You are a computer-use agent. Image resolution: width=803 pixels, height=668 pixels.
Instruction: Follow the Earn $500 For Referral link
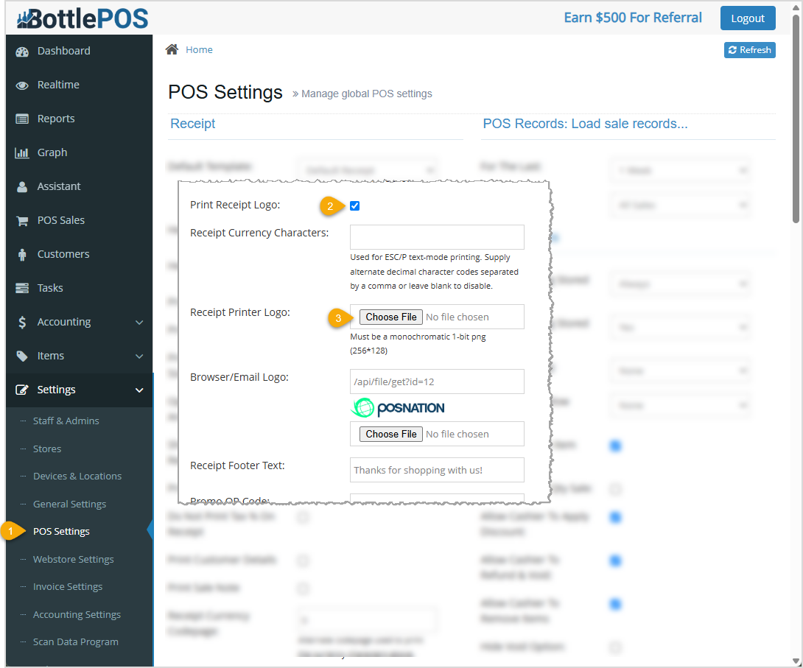(x=632, y=17)
